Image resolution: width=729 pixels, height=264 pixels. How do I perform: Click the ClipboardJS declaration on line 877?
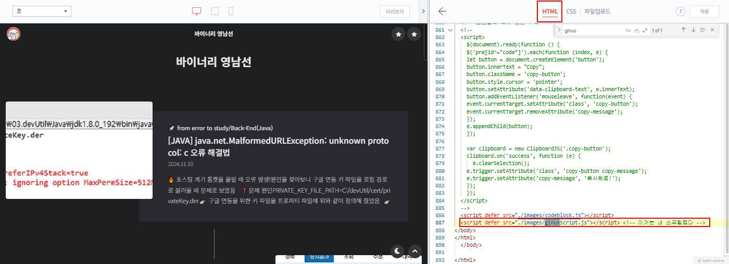pos(538,148)
